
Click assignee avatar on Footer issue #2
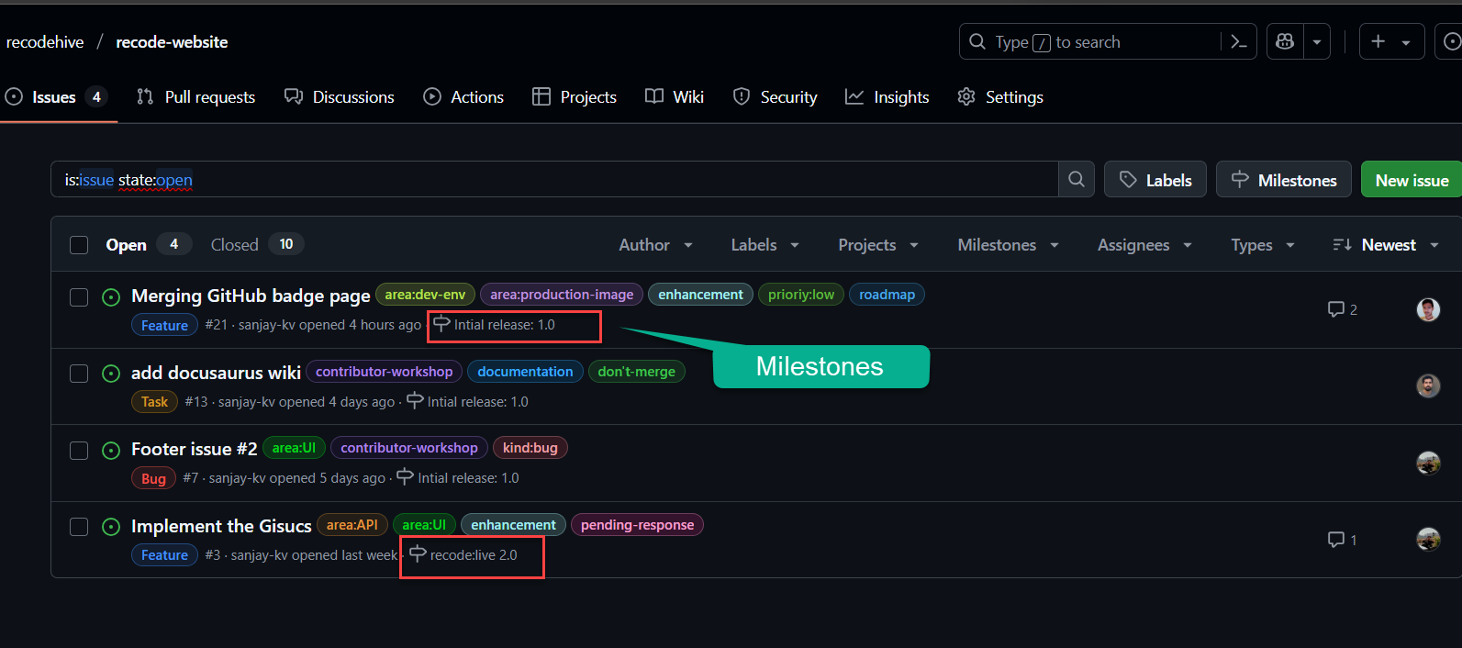click(1428, 463)
